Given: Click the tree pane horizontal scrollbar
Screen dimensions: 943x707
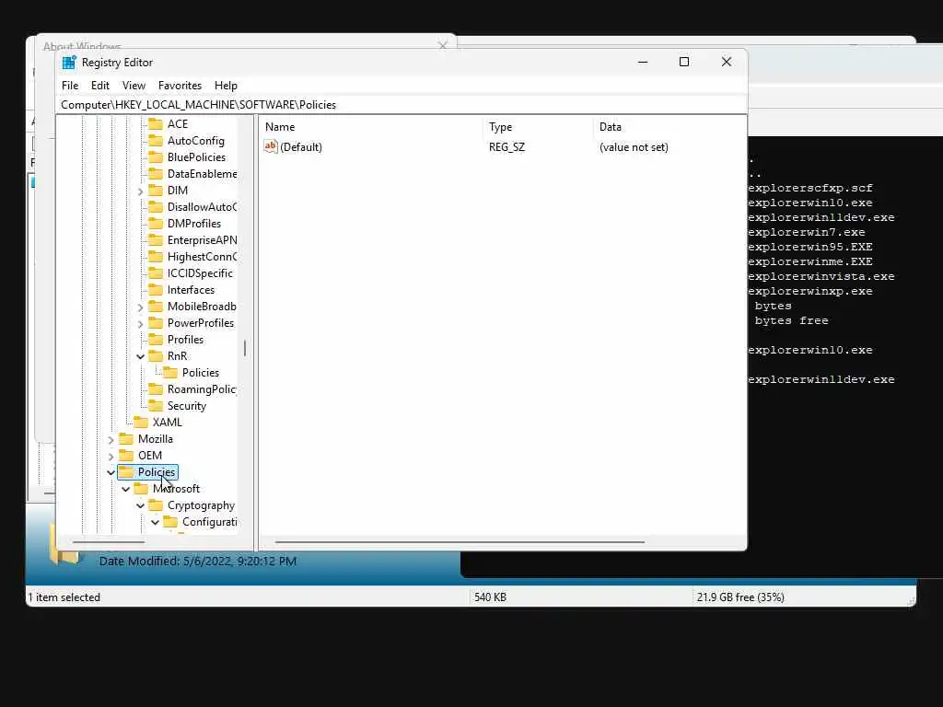Looking at the screenshot, I should click(x=109, y=542).
